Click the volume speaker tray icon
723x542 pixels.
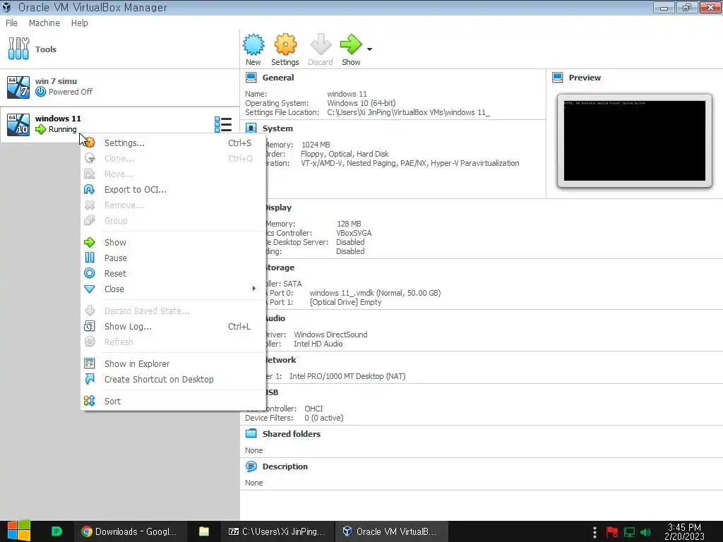[645, 532]
